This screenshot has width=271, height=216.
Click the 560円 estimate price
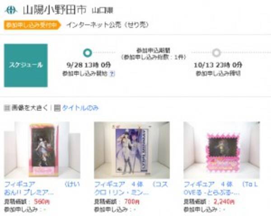pyautogui.click(x=42, y=201)
